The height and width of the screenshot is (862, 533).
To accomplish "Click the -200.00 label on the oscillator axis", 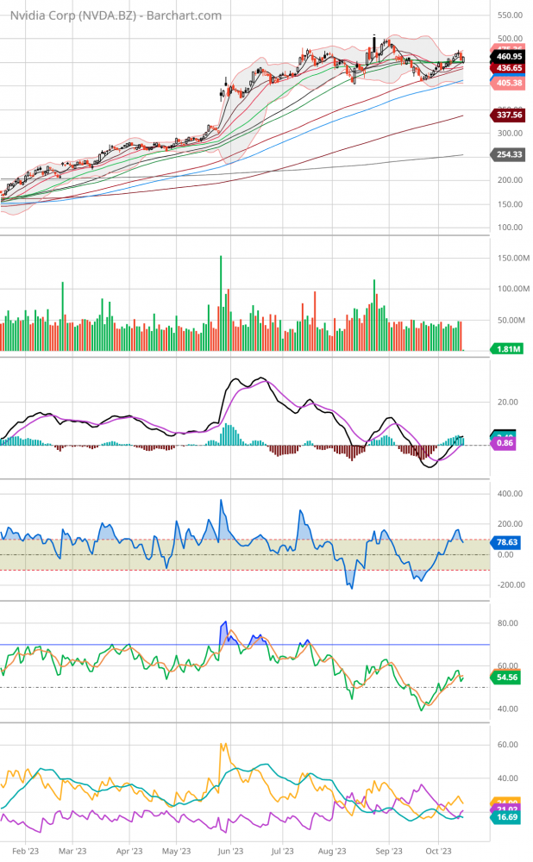I will pyautogui.click(x=511, y=585).
